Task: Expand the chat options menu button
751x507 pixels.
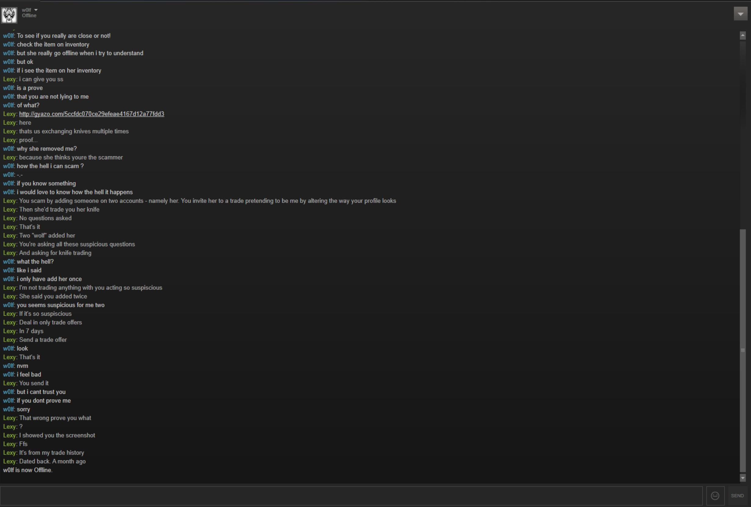Action: [740, 14]
